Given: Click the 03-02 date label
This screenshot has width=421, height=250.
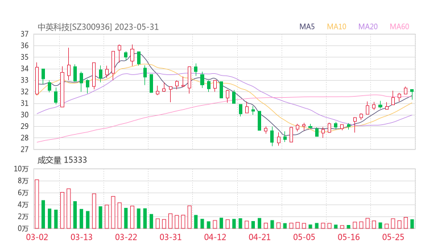Looking at the screenshot, I should [37, 237].
